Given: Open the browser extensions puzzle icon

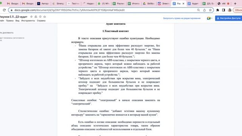Looking at the screenshot, I should 218,10.
